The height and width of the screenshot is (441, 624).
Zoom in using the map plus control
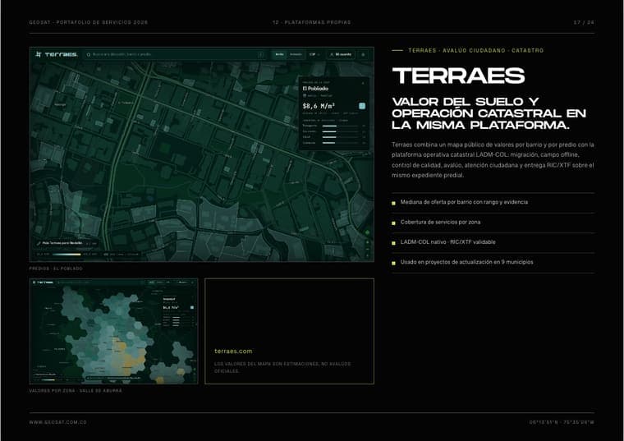pyautogui.click(x=367, y=241)
